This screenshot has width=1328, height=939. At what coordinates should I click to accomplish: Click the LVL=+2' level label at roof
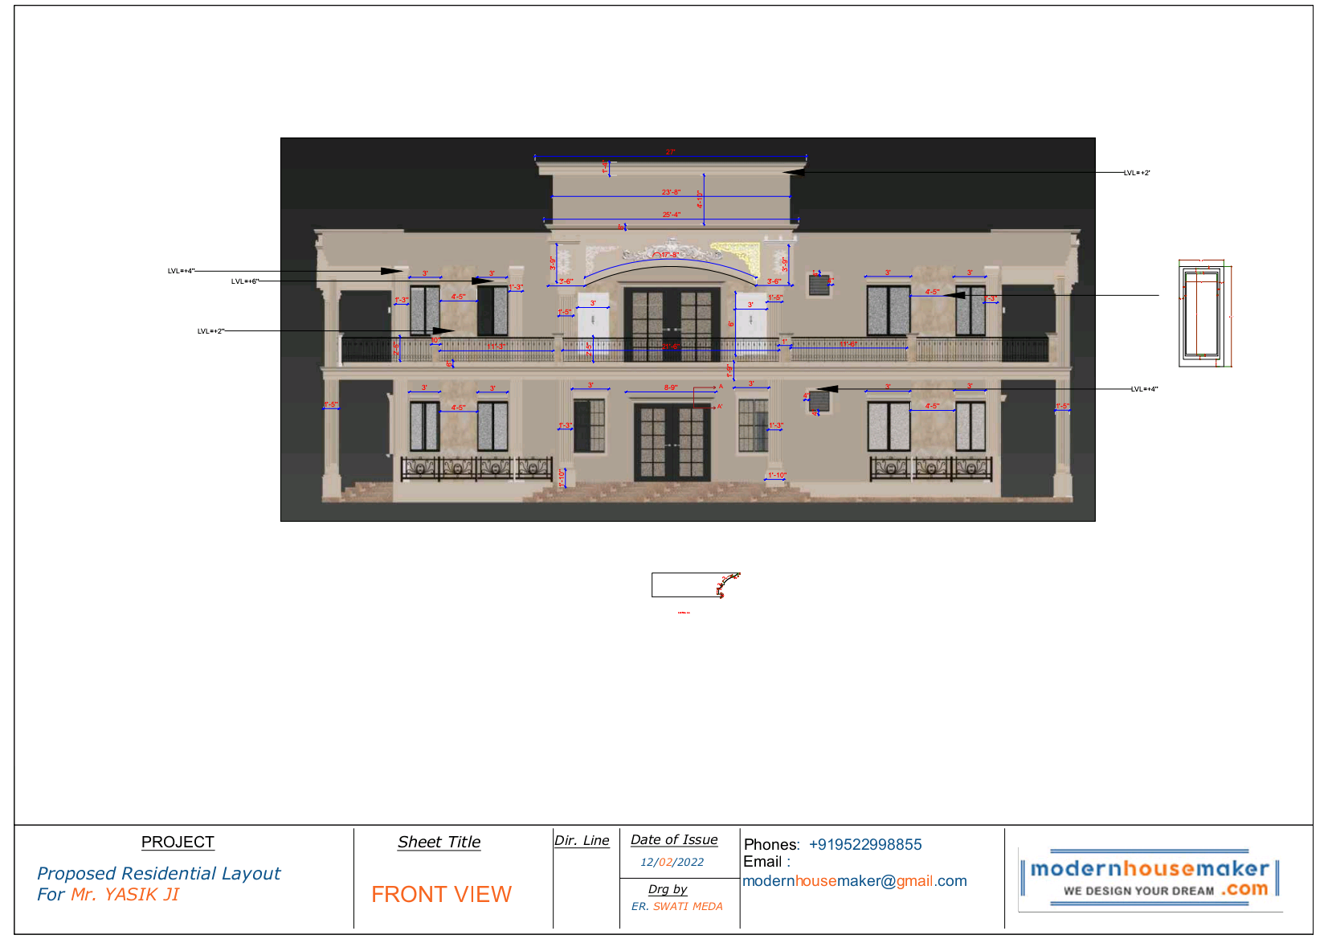point(1137,173)
